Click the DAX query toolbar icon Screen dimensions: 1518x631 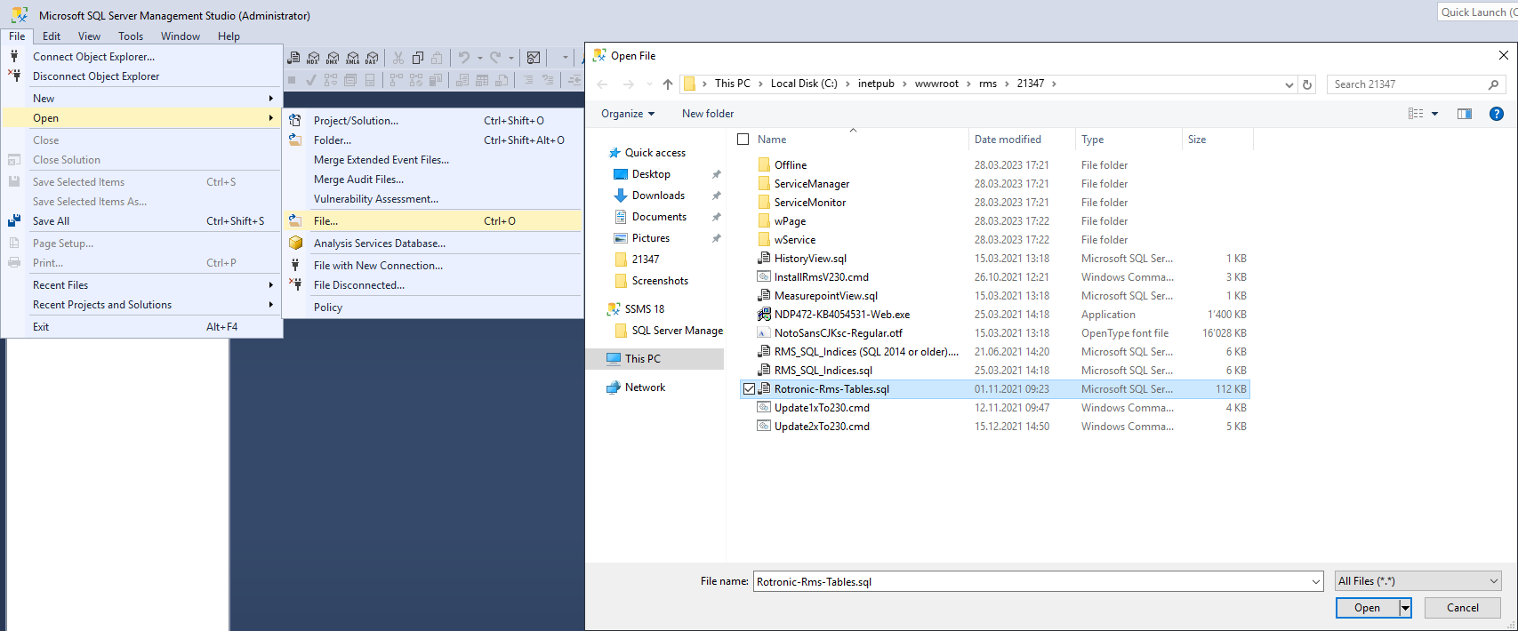pyautogui.click(x=372, y=58)
